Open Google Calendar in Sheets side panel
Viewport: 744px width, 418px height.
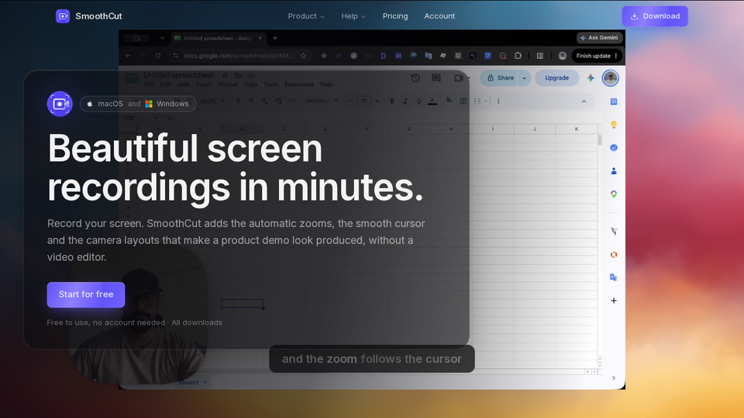614,101
